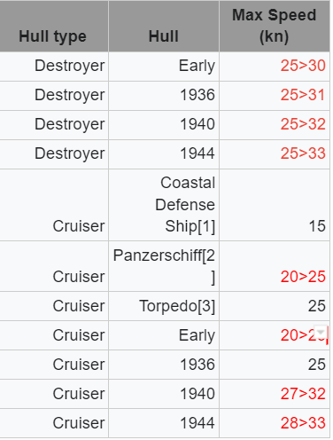This screenshot has width=333, height=440.
Task: Click the Early hull cell in the Cruiser row
Action: [x=164, y=335]
